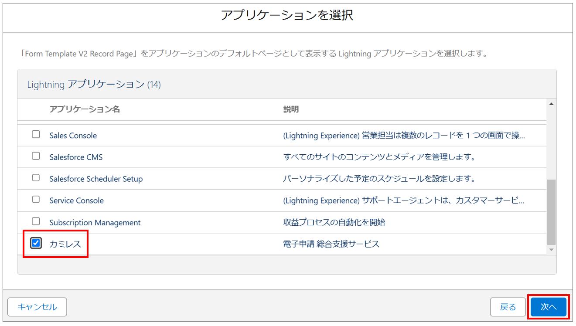Screen dimensions: 576x326
Task: Click the application list scrollbar thumb
Action: [x=551, y=212]
